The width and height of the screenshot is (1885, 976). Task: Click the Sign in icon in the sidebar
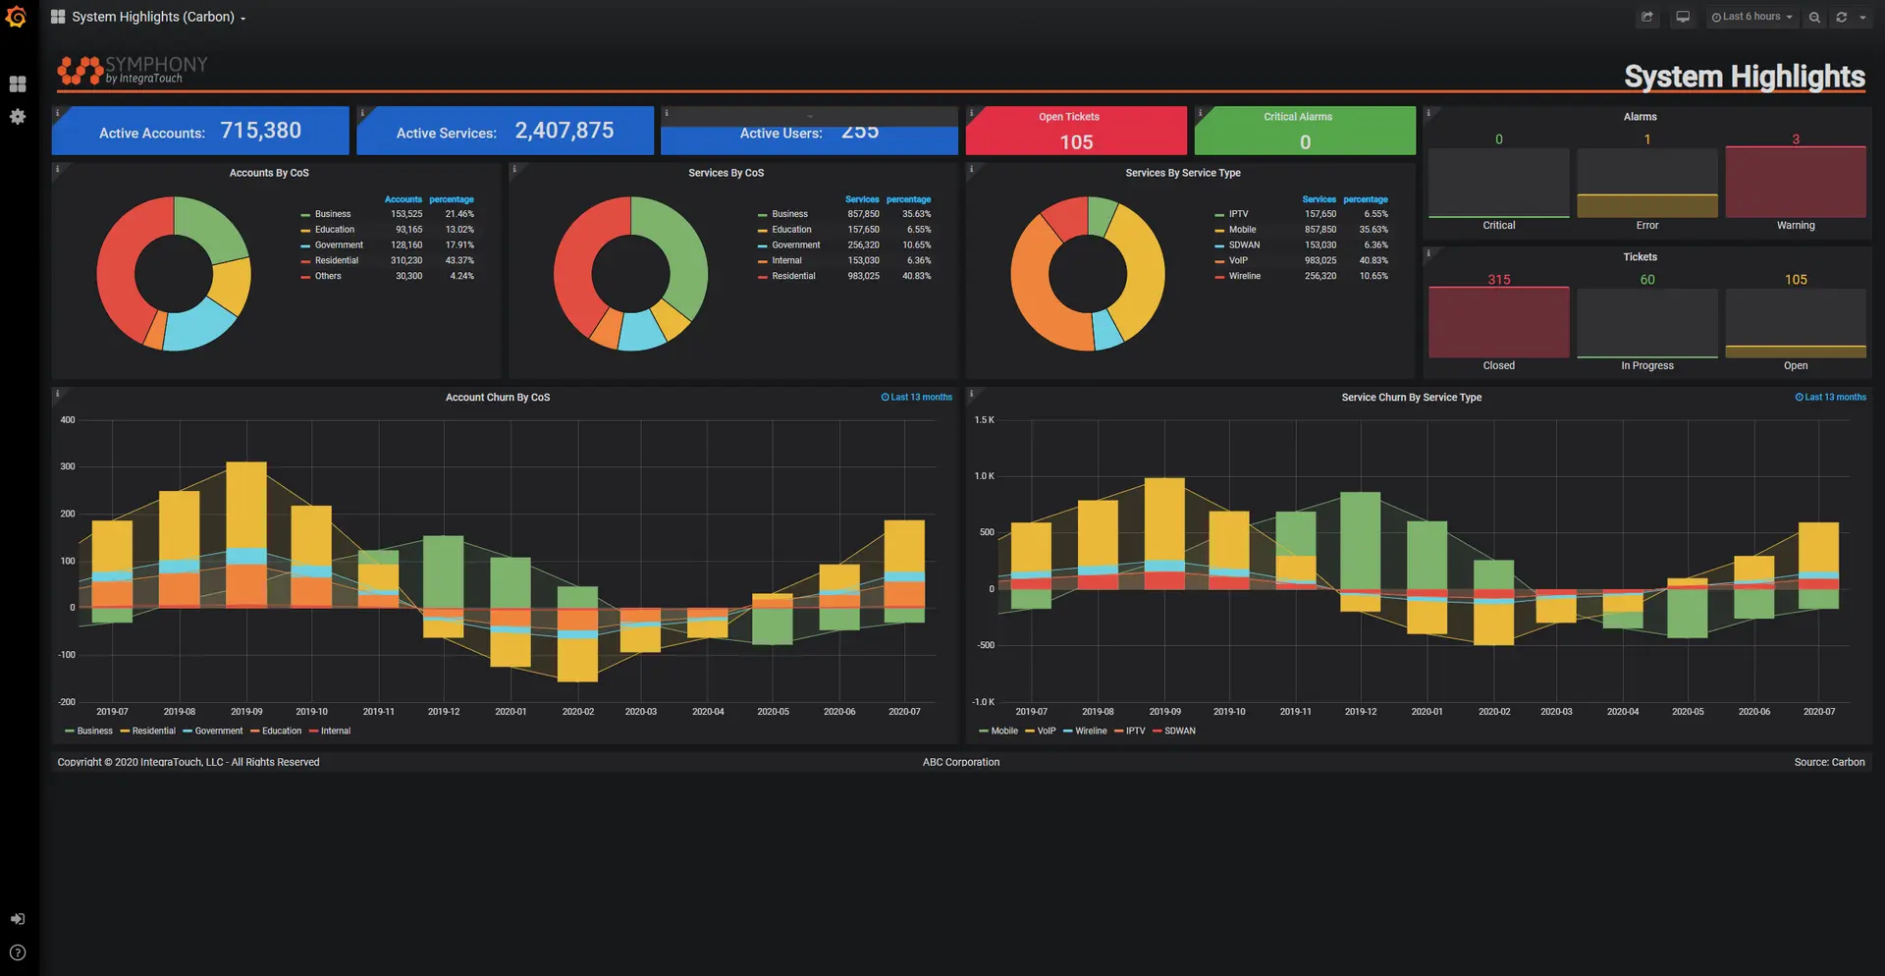point(18,919)
